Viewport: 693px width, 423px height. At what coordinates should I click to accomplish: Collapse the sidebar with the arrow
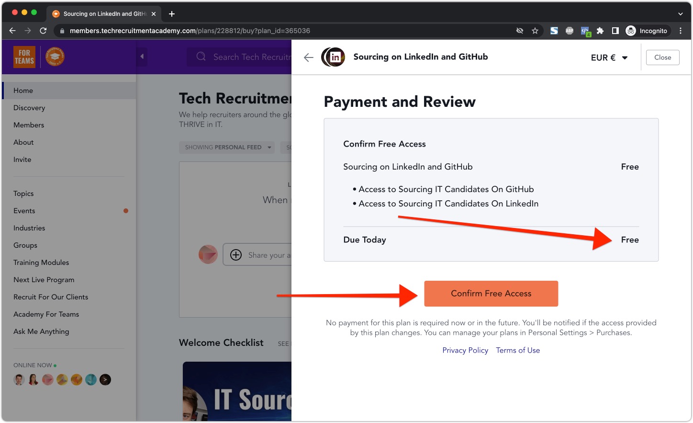tap(142, 57)
